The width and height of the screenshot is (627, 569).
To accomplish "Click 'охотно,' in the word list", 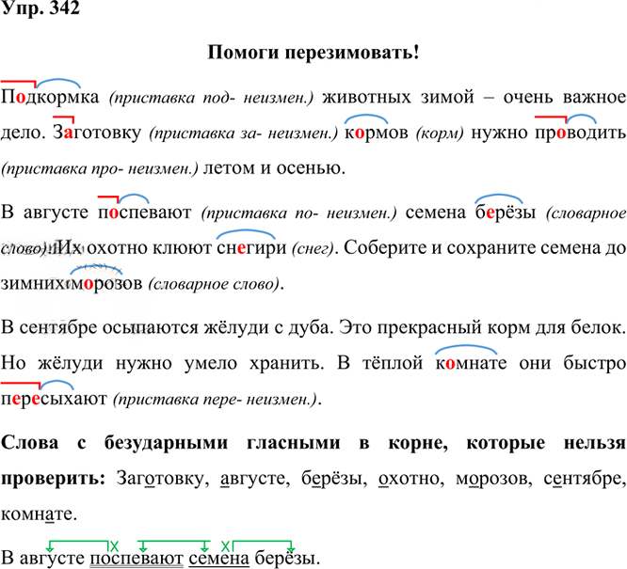I will point(411,479).
